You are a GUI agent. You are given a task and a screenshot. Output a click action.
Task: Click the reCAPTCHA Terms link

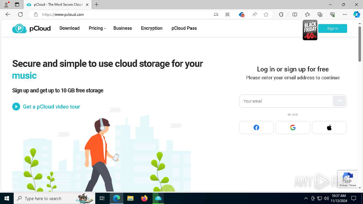point(353,185)
